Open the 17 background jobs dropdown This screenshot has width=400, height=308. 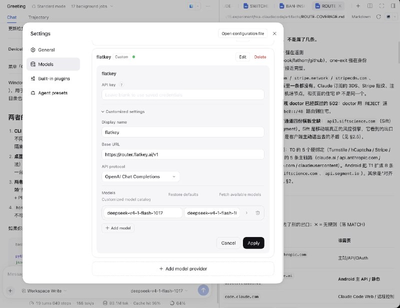(x=92, y=6)
